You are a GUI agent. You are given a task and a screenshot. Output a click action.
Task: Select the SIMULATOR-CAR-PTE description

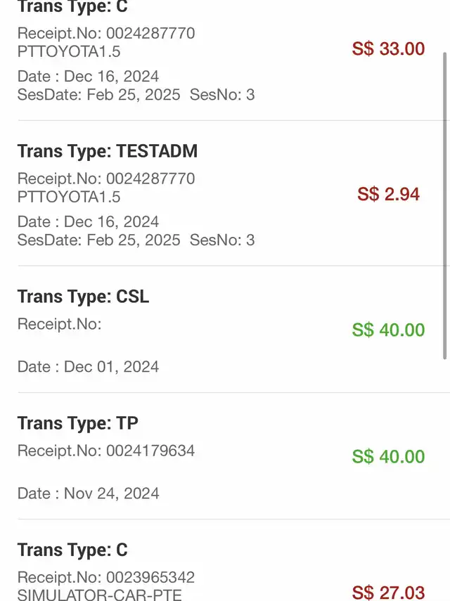coord(100,595)
